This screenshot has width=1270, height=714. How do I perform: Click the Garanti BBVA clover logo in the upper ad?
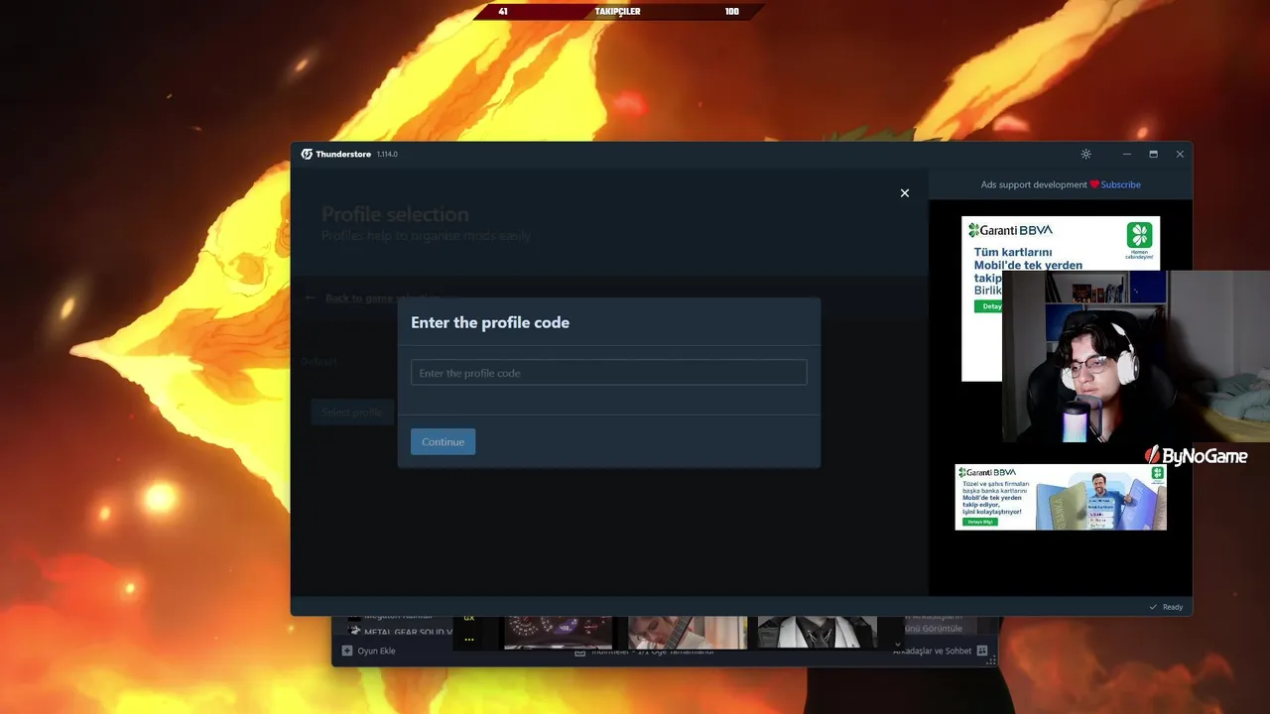coord(1139,236)
